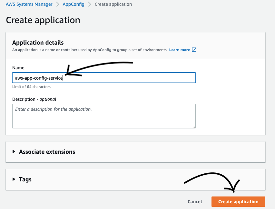Click inside the Description textarea
The height and width of the screenshot is (209, 275).
pos(104,116)
